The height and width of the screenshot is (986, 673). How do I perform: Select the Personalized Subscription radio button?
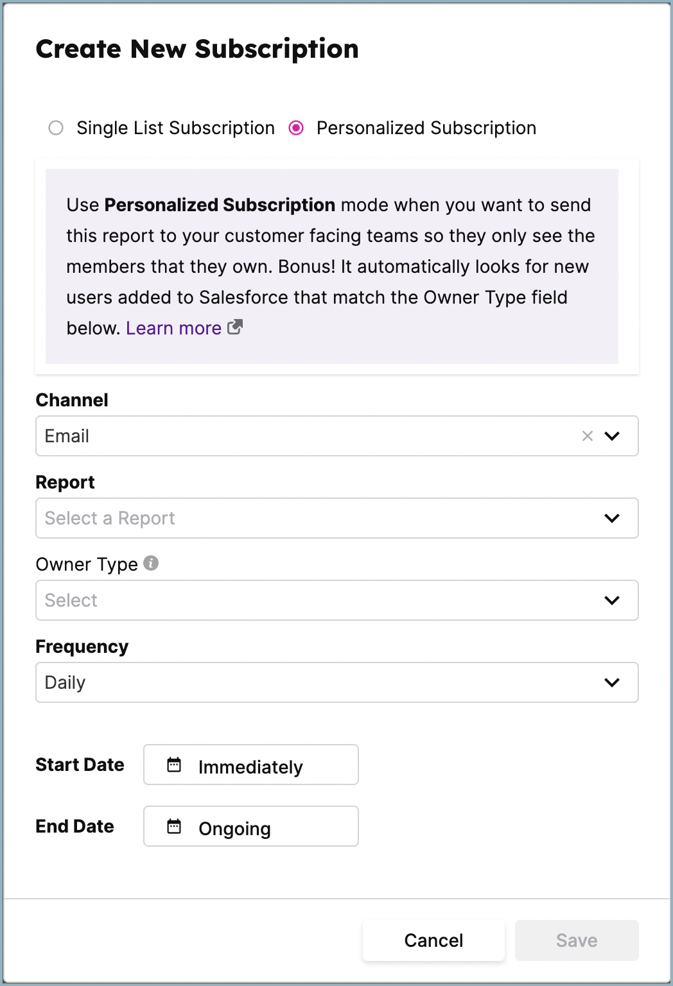(296, 128)
